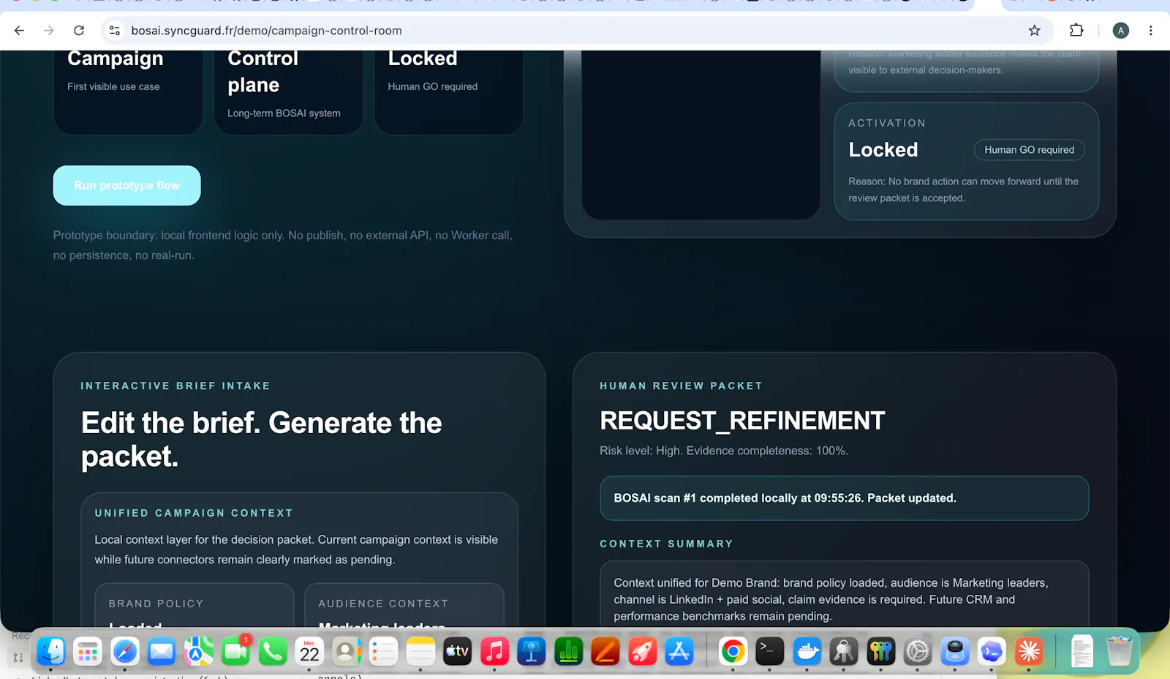Open the Claude orange starburst app in dock

pyautogui.click(x=1029, y=651)
